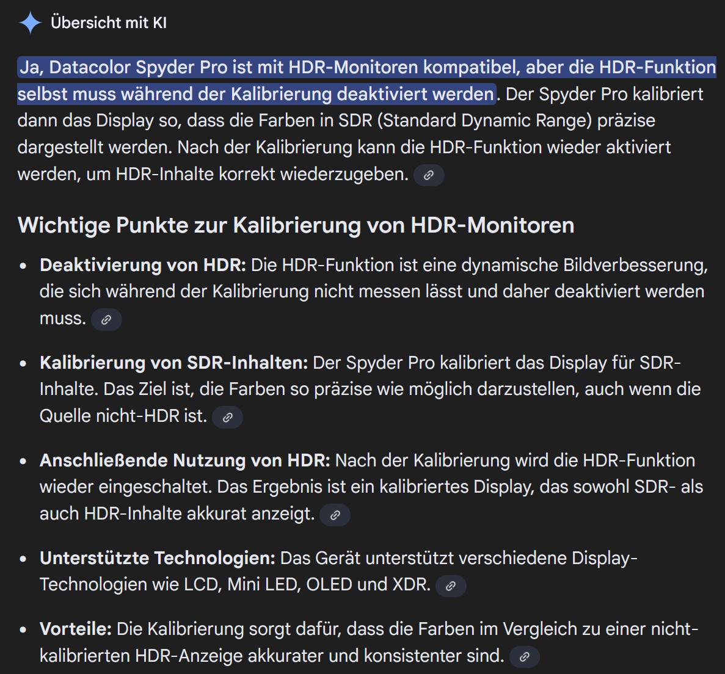
Task: Click the 'Übersicht mit KI' header text
Action: coord(109,23)
